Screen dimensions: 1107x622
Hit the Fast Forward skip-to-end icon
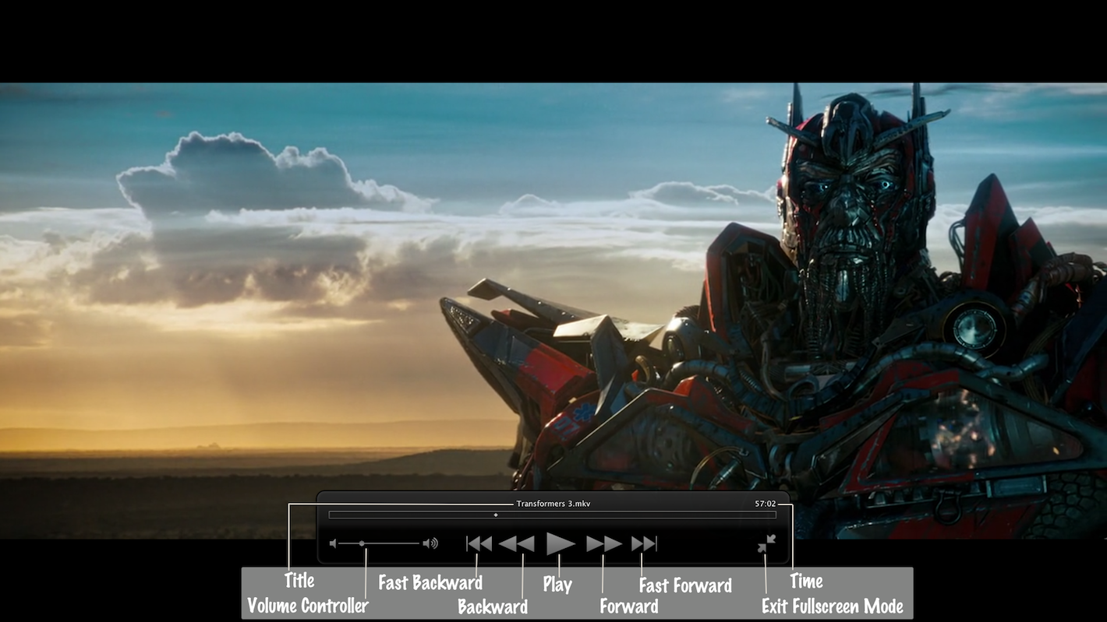coord(644,543)
